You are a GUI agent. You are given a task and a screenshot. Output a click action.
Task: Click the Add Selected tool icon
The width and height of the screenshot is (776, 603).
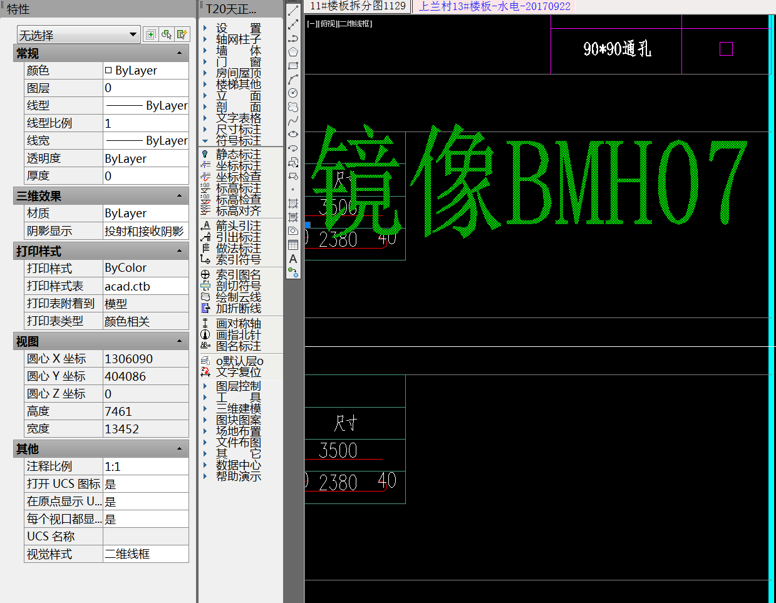coord(293,272)
